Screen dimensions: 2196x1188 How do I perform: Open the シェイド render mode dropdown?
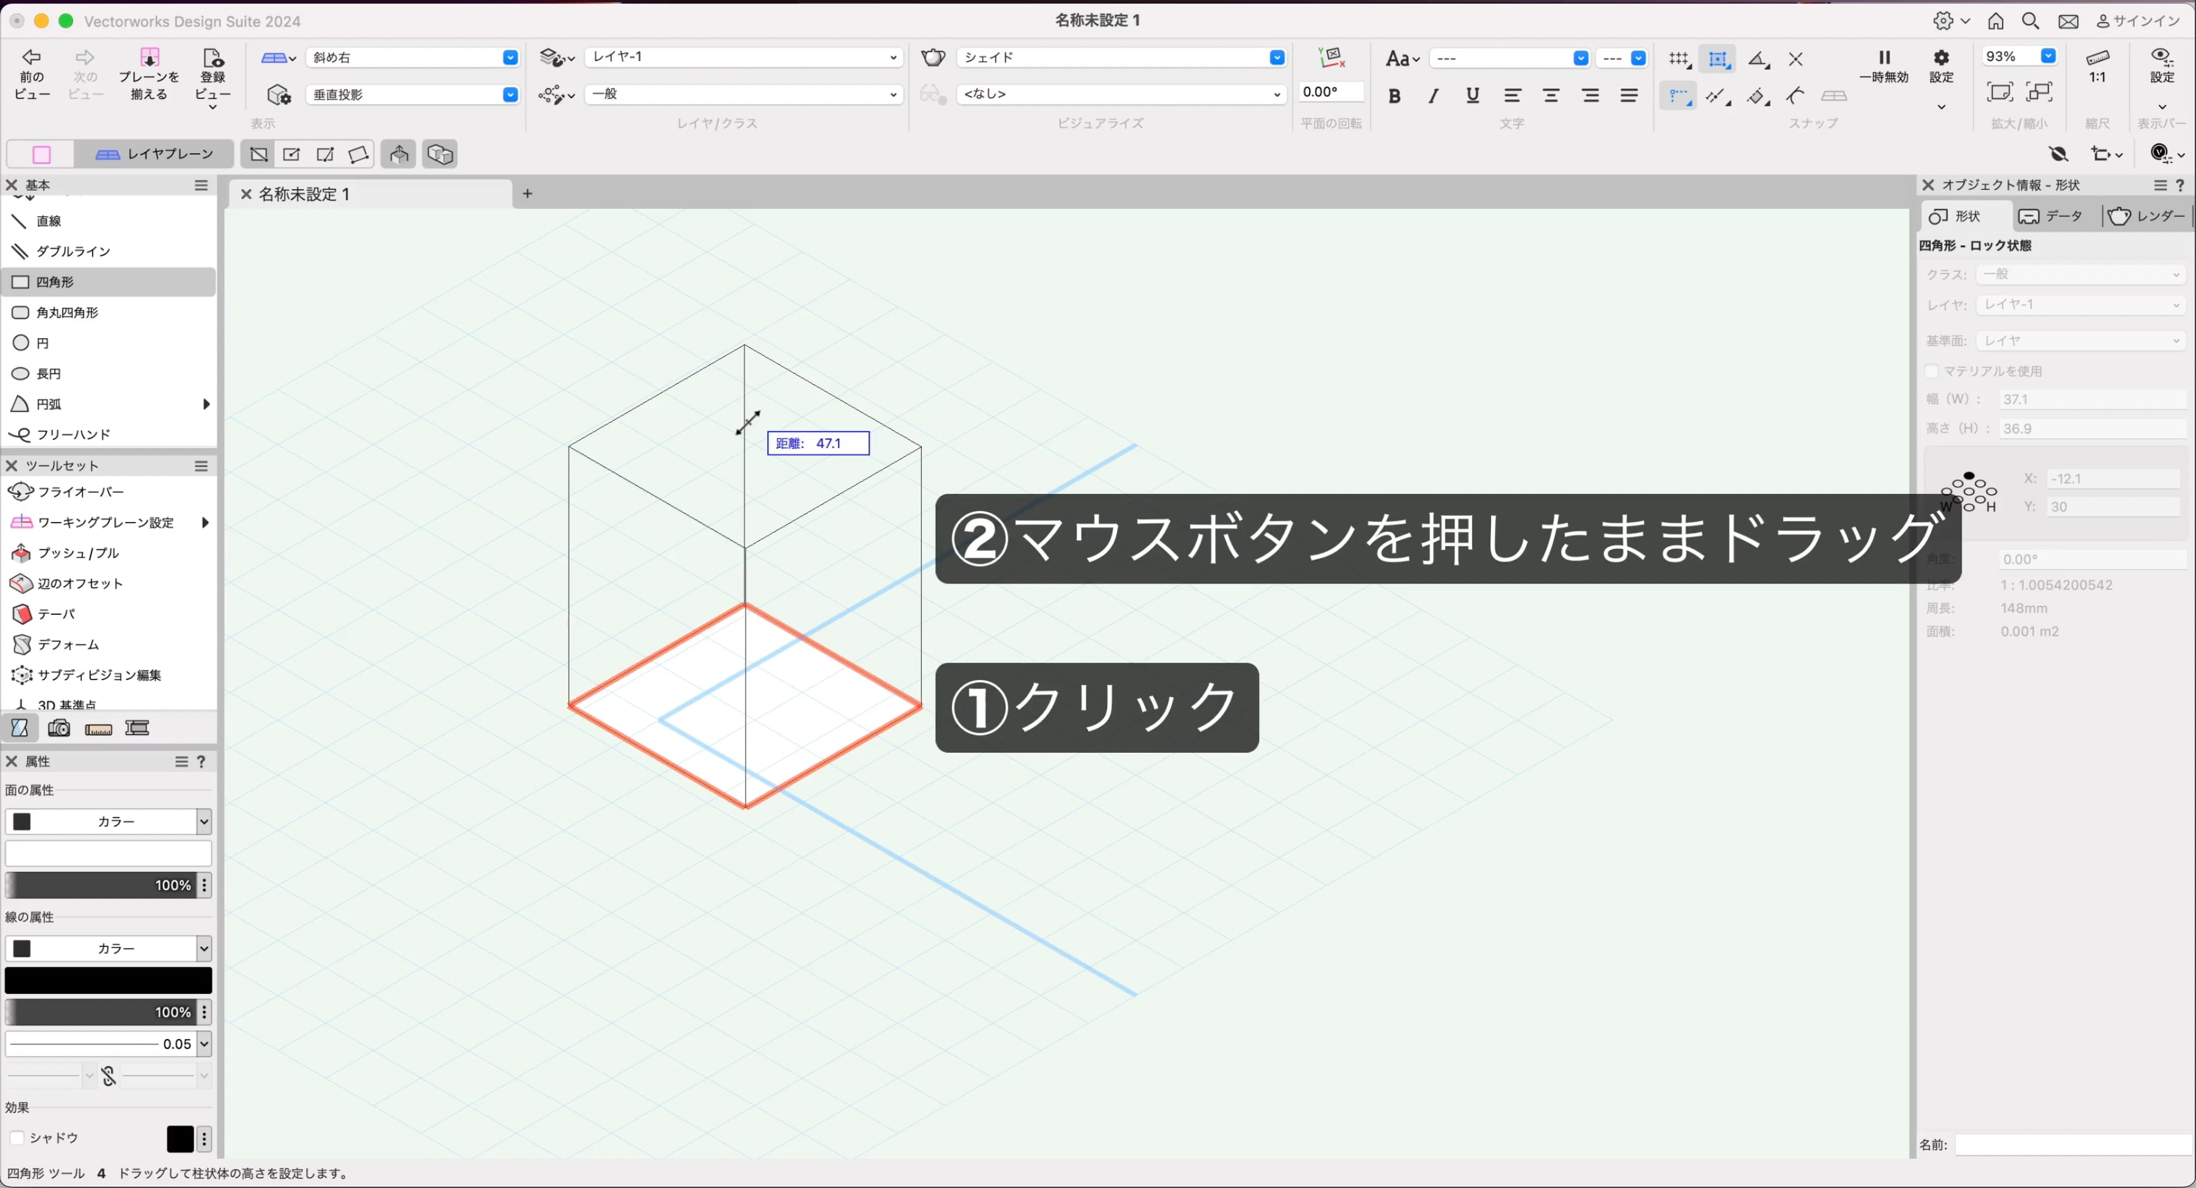1121,57
